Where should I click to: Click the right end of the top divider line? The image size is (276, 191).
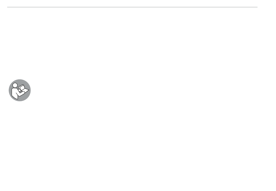click(x=257, y=7)
